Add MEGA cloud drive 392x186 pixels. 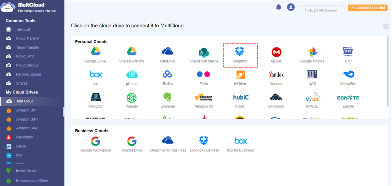(276, 55)
